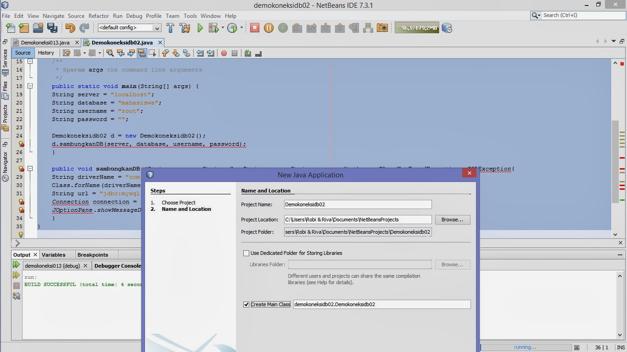
Task: Click the output settings wrench icon
Action: [x=16, y=296]
